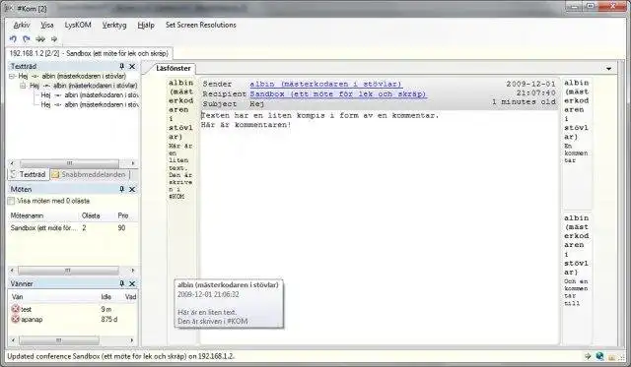Select the Sandbox conference row in Möten
Screen dimensions: 631x367
72,227
